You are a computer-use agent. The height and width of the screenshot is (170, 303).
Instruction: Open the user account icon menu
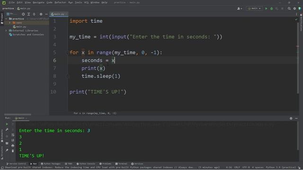(240, 8)
